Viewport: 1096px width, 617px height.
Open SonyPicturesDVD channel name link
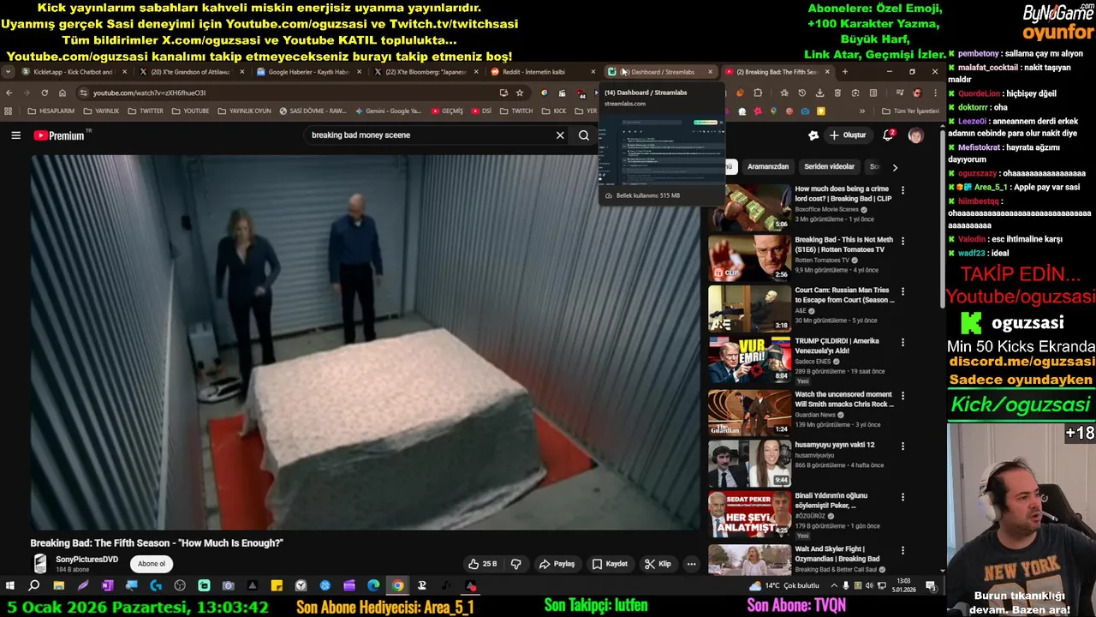click(86, 560)
